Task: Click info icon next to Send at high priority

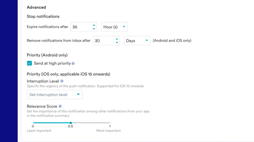Action: click(73, 64)
